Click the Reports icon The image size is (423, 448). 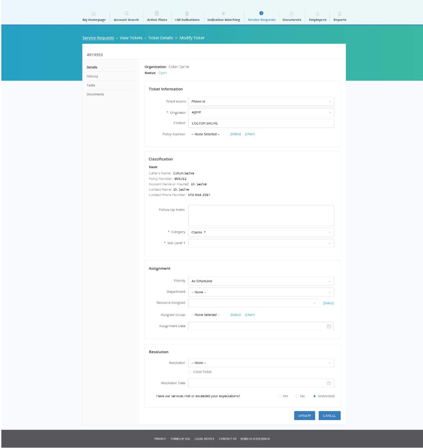click(x=339, y=13)
